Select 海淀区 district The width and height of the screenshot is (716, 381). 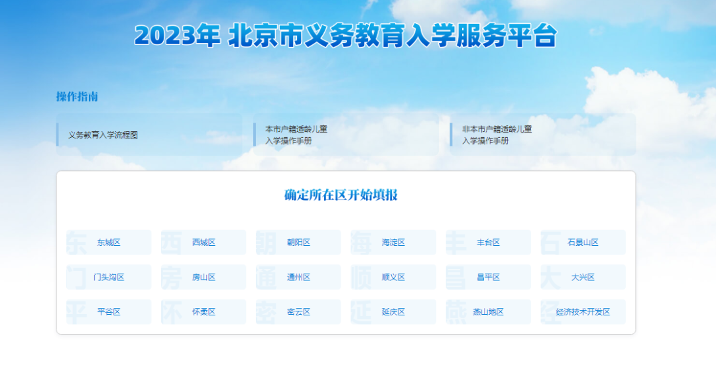(393, 243)
